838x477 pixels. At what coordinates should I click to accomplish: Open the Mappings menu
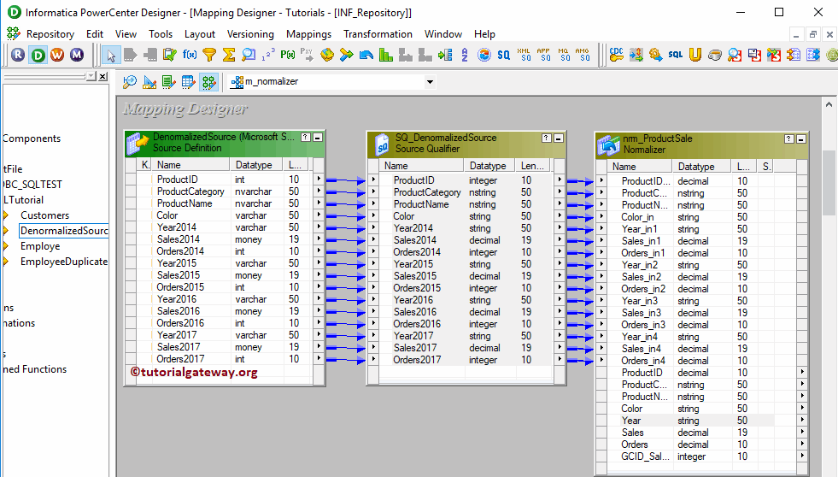[x=308, y=34]
